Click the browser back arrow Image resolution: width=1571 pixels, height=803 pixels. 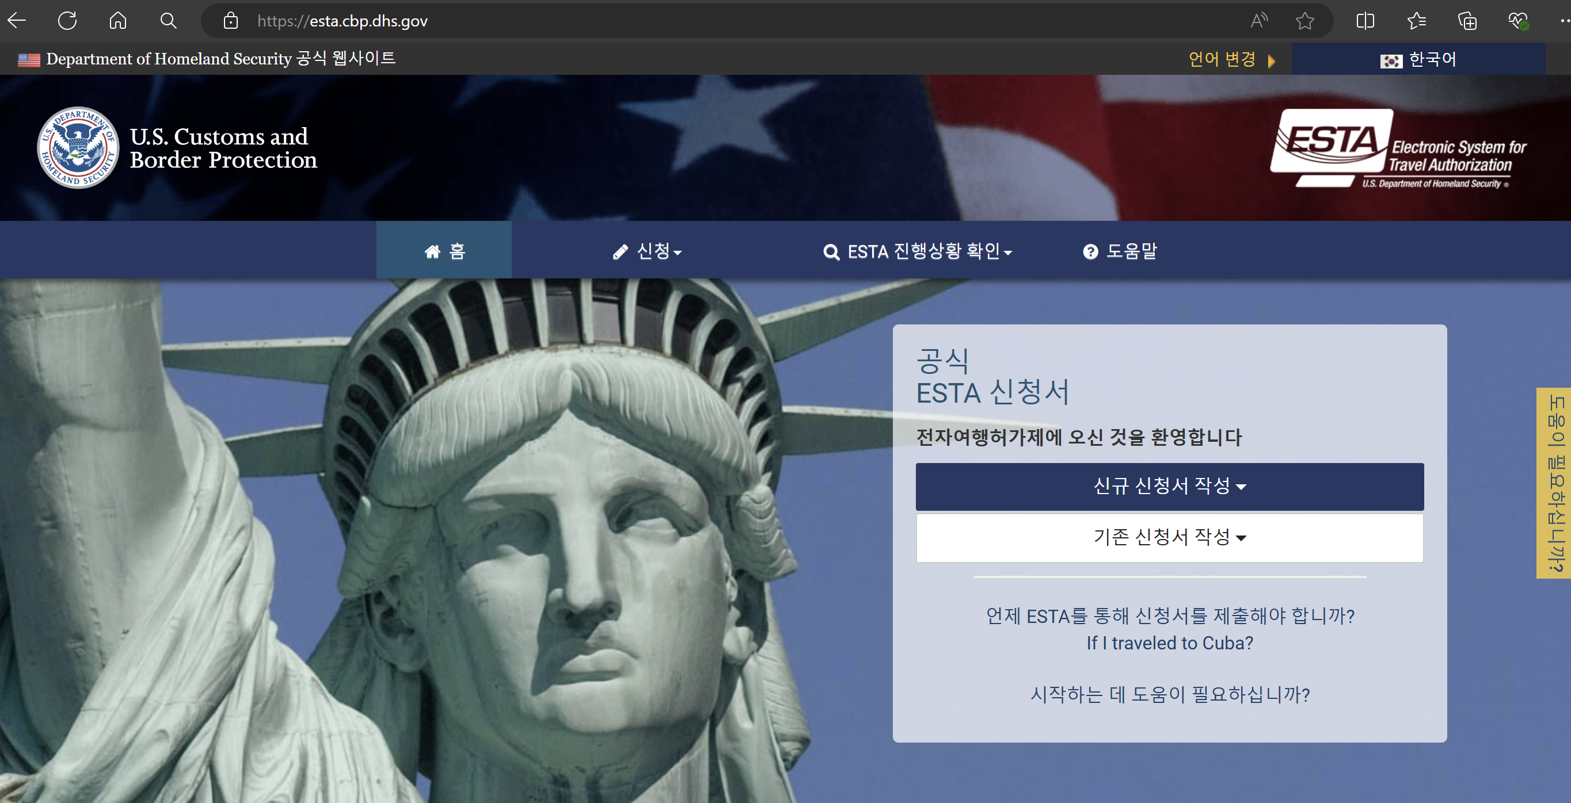pos(17,21)
